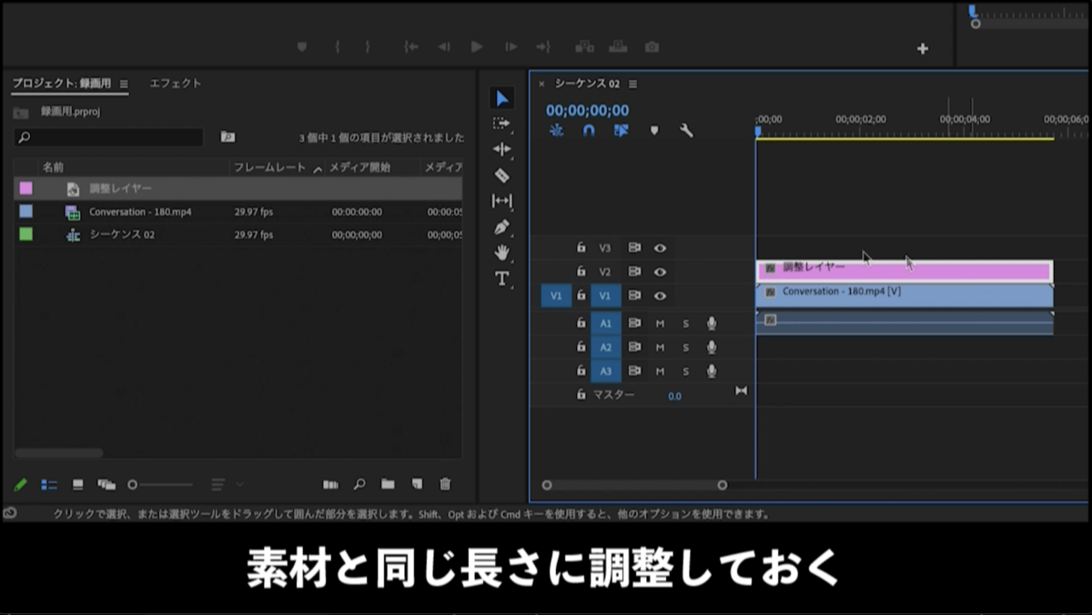The height and width of the screenshot is (615, 1092).
Task: Step forward one frame in monitor
Action: coord(511,47)
